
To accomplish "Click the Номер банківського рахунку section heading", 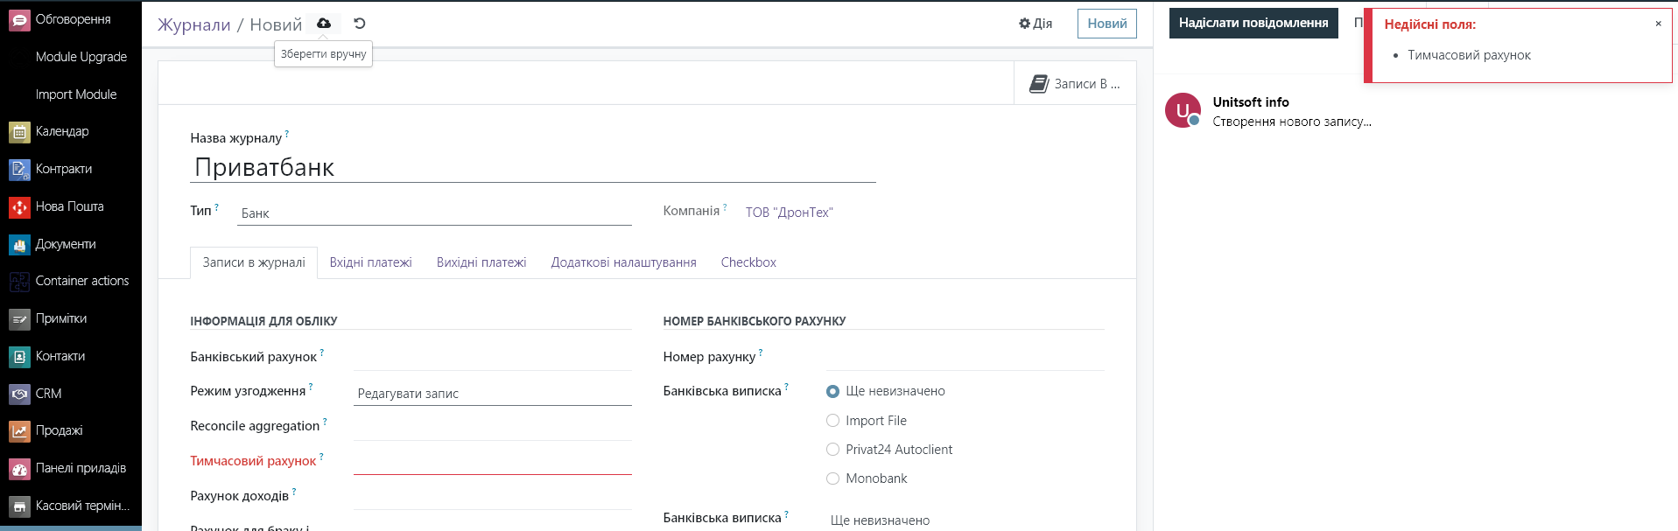I will [755, 321].
